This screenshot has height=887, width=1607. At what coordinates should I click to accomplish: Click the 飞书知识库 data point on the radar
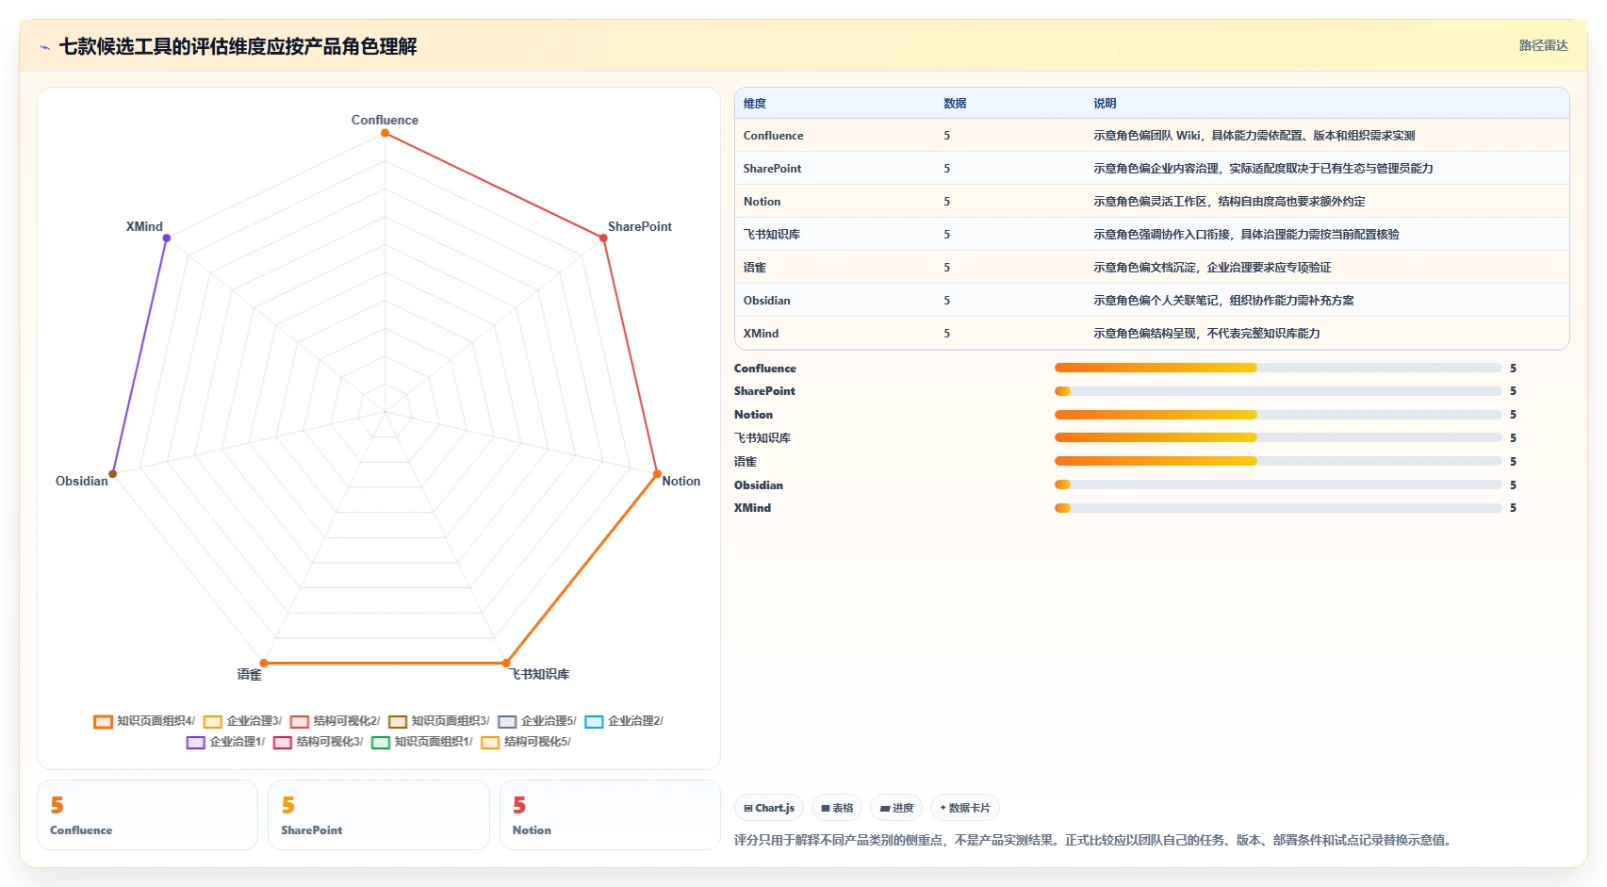click(506, 663)
